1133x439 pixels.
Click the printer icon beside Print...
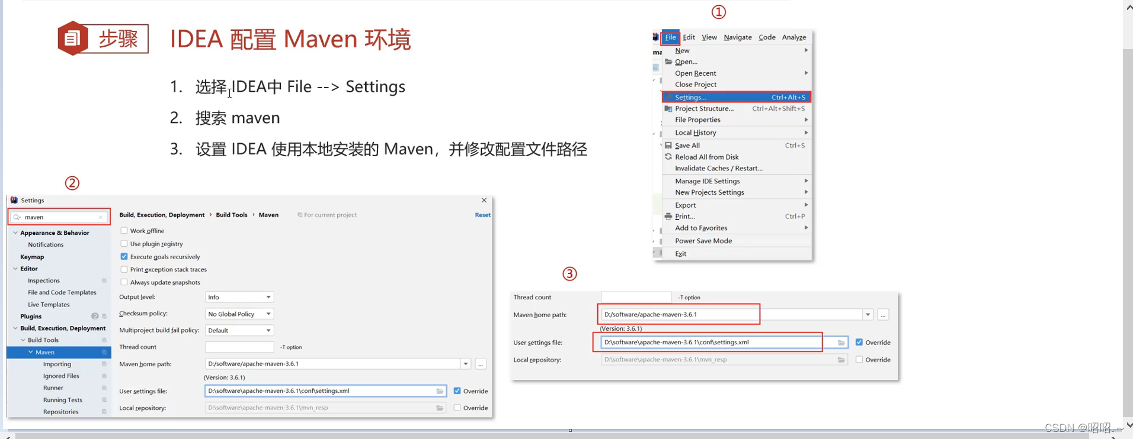(x=668, y=217)
